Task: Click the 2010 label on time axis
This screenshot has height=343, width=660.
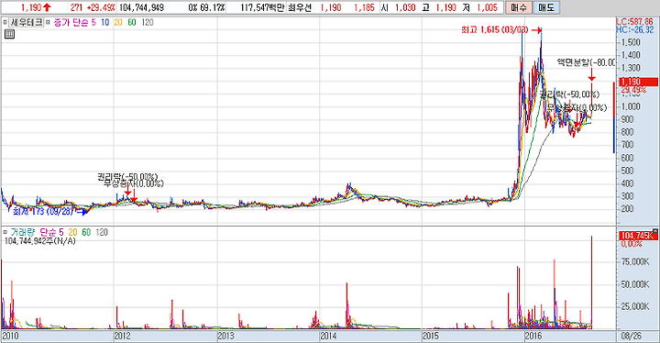Action: click(x=10, y=337)
